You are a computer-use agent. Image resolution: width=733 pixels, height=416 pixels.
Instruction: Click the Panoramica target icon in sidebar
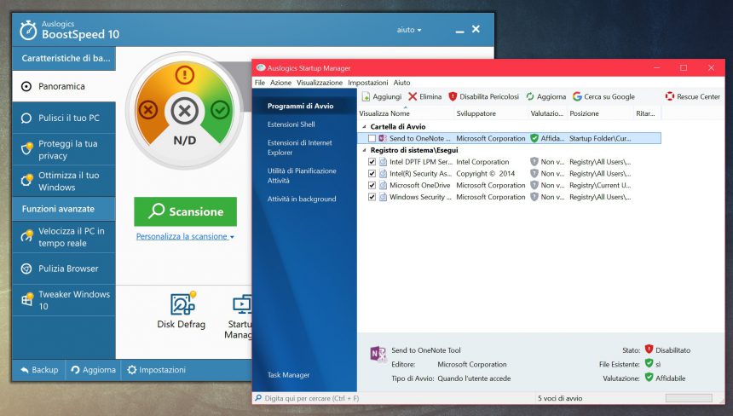(x=26, y=86)
